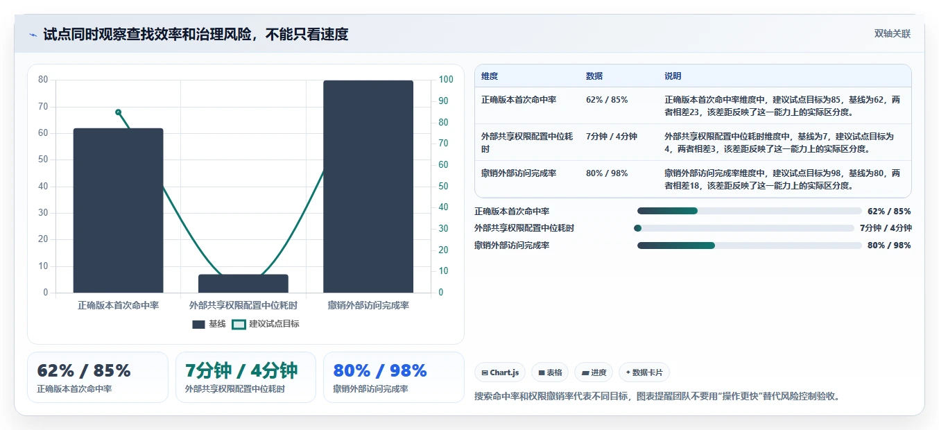This screenshot has width=939, height=430.
Task: Click the progress value 80% / 98%
Action: [x=889, y=246]
